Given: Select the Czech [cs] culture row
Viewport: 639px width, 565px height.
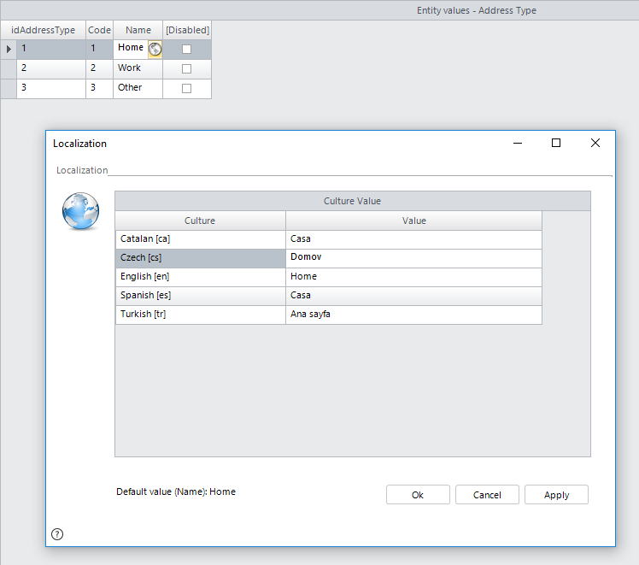Looking at the screenshot, I should pyautogui.click(x=201, y=258).
